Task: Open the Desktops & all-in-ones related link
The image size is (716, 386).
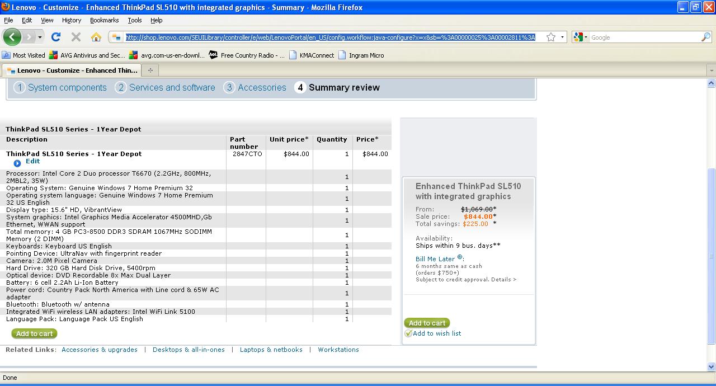Action: pyautogui.click(x=189, y=350)
